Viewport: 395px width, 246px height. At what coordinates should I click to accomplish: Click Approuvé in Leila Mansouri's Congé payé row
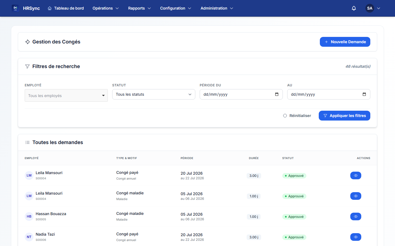coord(294,176)
